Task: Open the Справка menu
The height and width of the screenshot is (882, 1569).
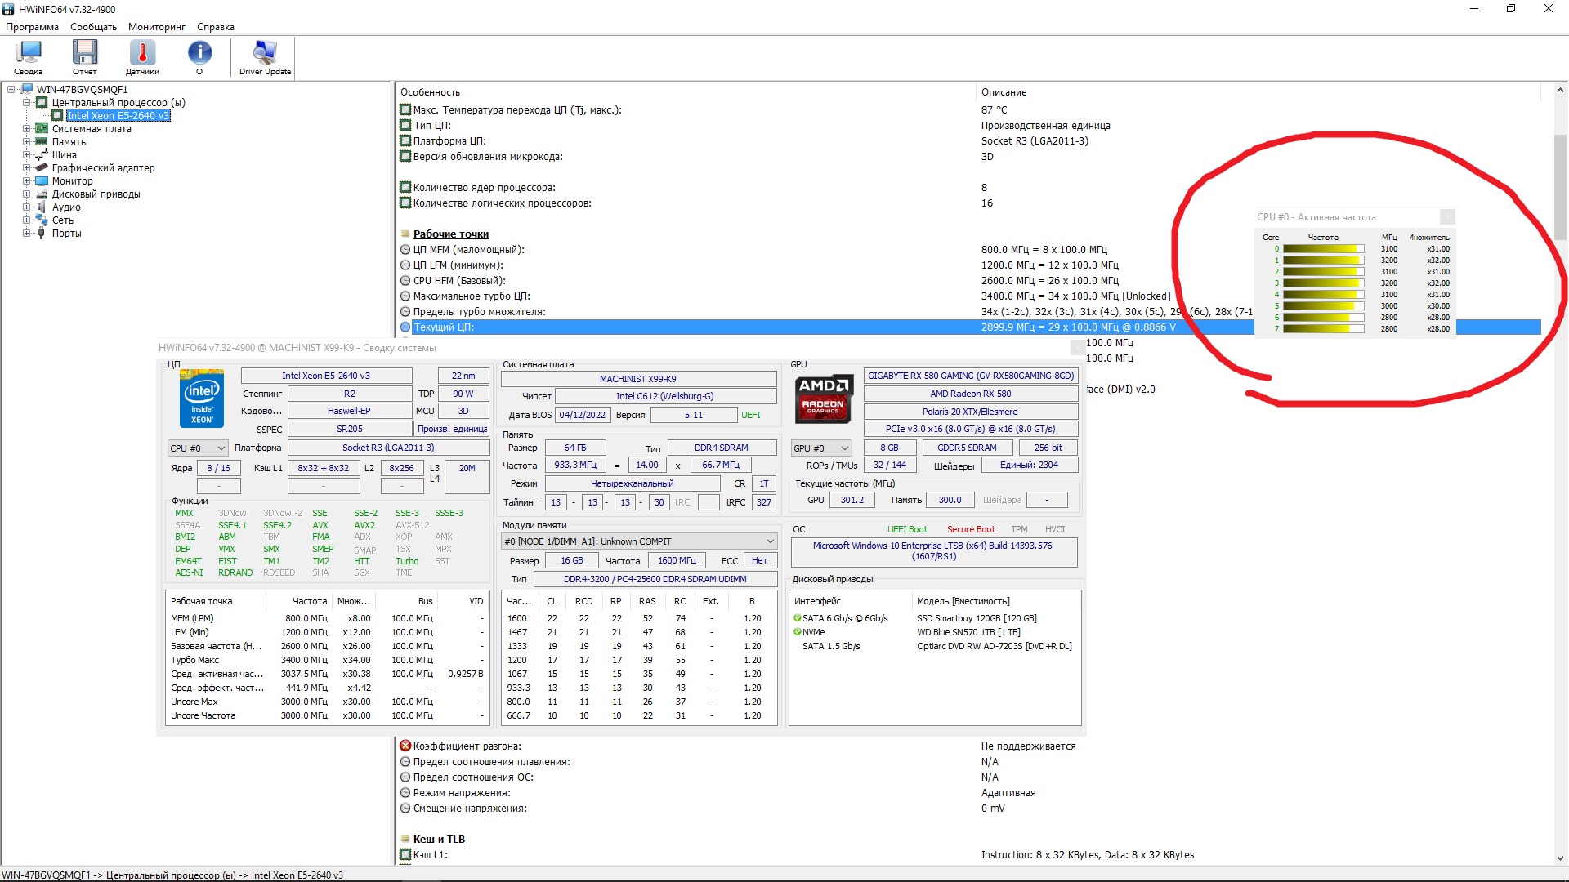Action: point(215,27)
